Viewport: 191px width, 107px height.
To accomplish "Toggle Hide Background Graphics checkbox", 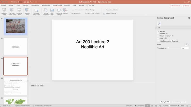I will click(x=158, y=41).
